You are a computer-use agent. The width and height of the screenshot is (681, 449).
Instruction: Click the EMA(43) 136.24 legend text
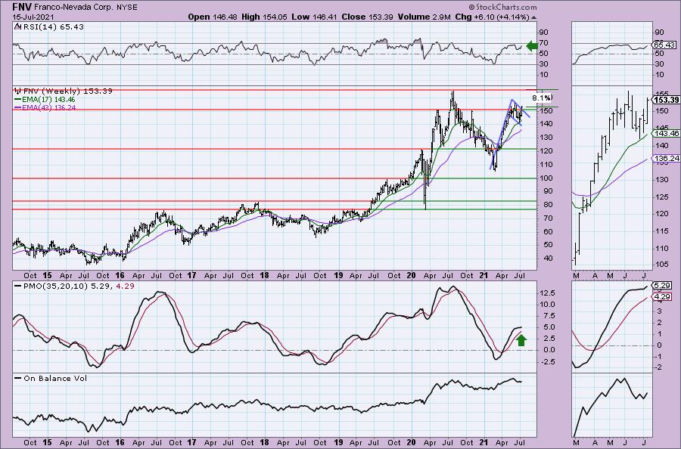[x=49, y=107]
